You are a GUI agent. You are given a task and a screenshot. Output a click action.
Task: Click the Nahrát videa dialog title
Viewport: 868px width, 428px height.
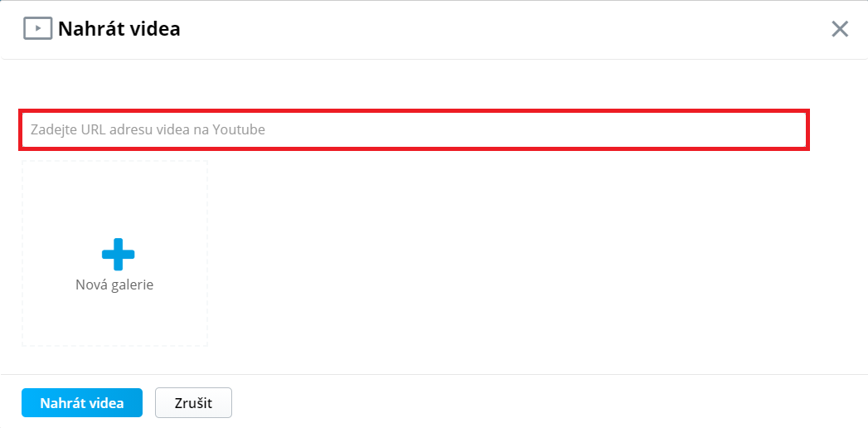(119, 29)
